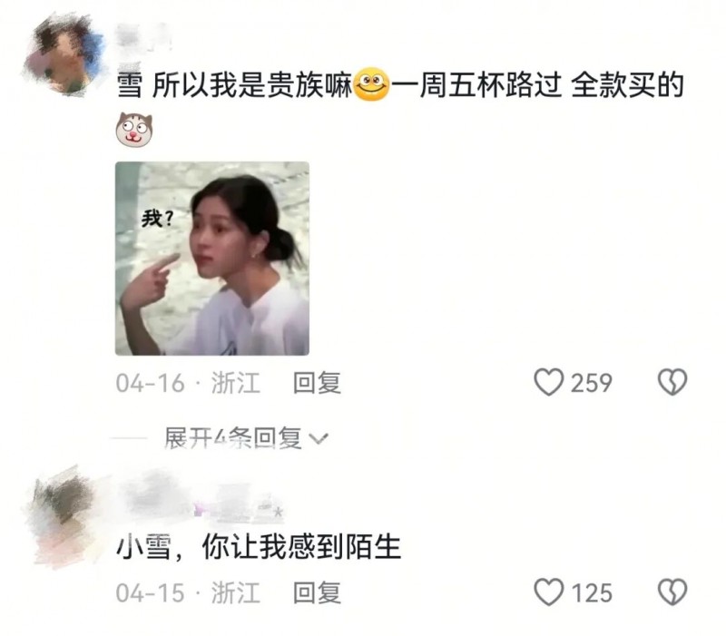
Task: Tap the 259 like count
Action: pos(592,383)
